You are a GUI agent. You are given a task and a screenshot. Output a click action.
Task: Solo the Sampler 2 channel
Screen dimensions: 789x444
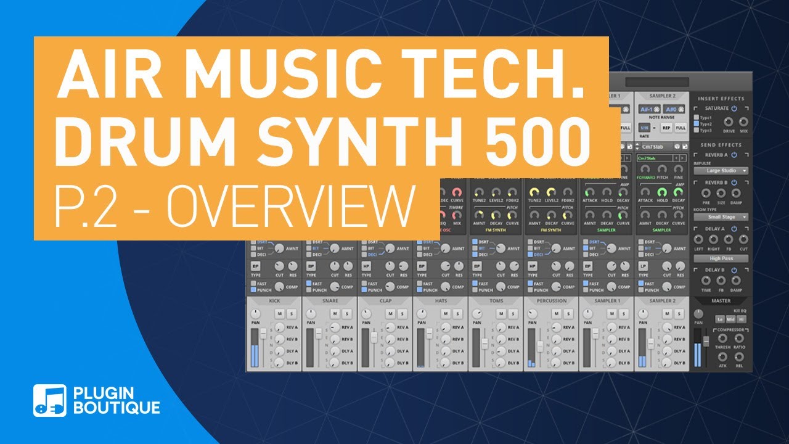(679, 314)
